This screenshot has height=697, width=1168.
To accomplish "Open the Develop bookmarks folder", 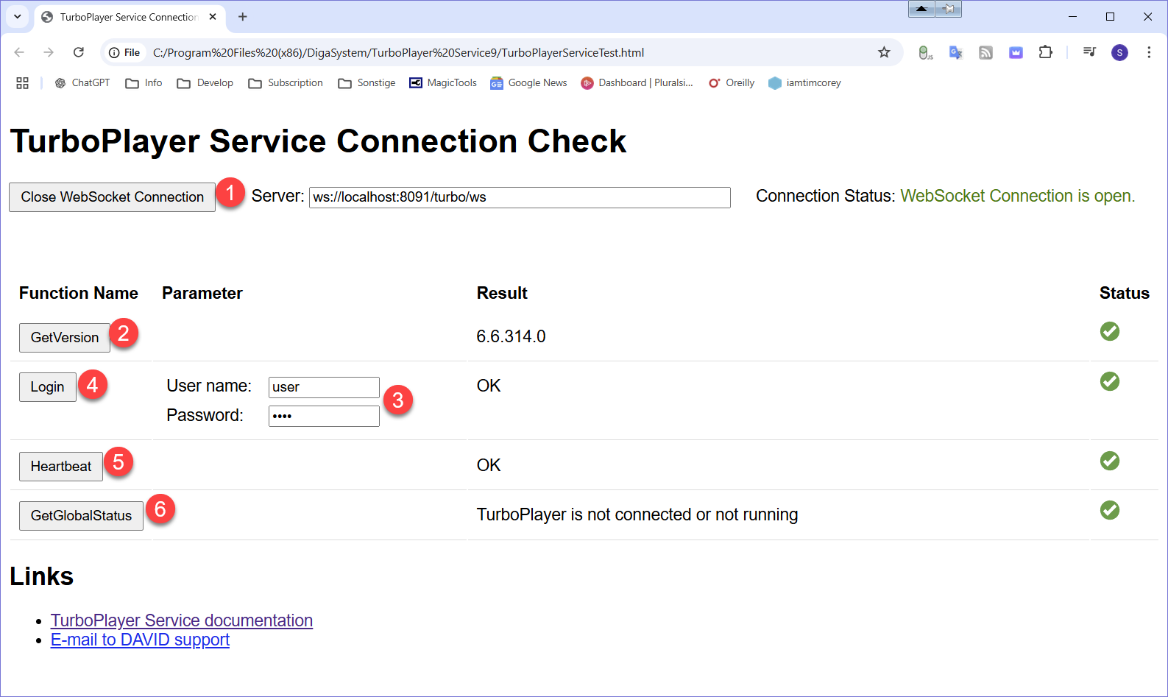I will click(x=205, y=83).
